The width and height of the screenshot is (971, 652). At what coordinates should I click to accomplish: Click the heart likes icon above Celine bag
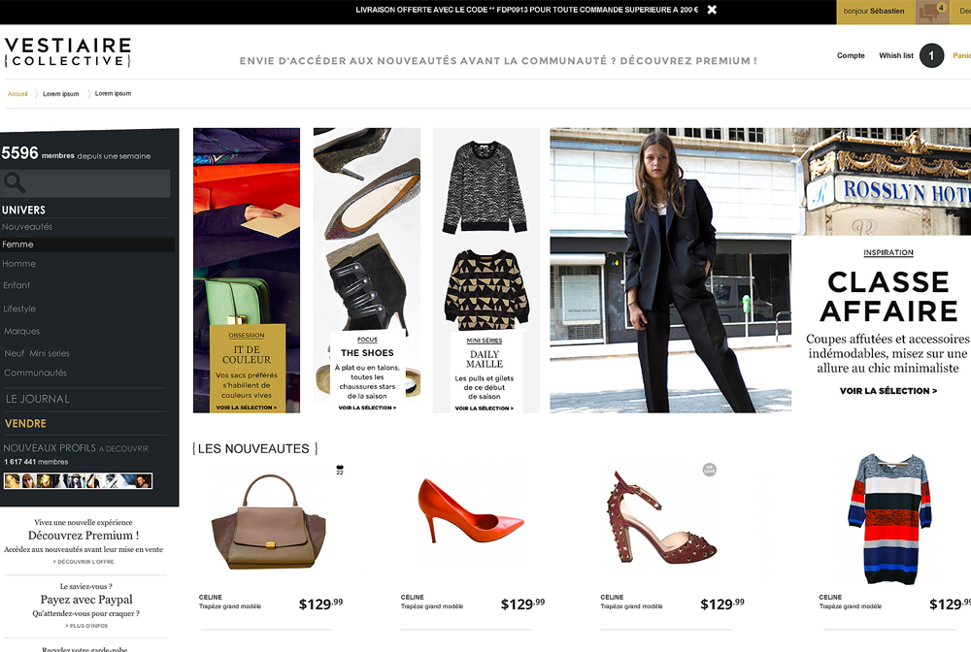(339, 471)
